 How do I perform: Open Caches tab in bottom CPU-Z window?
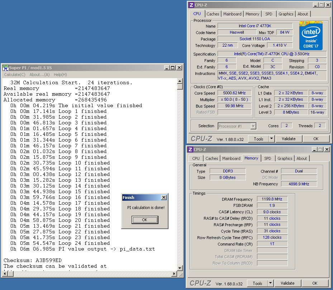pyautogui.click(x=212, y=158)
